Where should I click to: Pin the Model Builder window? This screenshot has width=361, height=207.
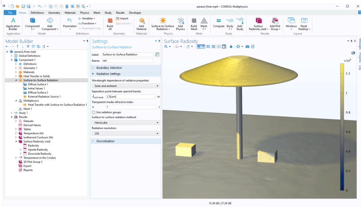[x=87, y=41]
